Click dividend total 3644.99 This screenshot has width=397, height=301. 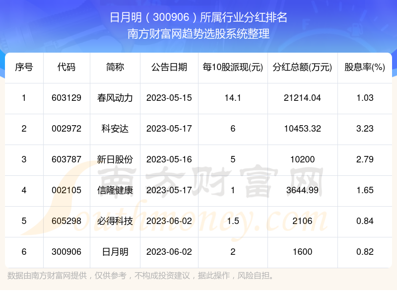302,190
